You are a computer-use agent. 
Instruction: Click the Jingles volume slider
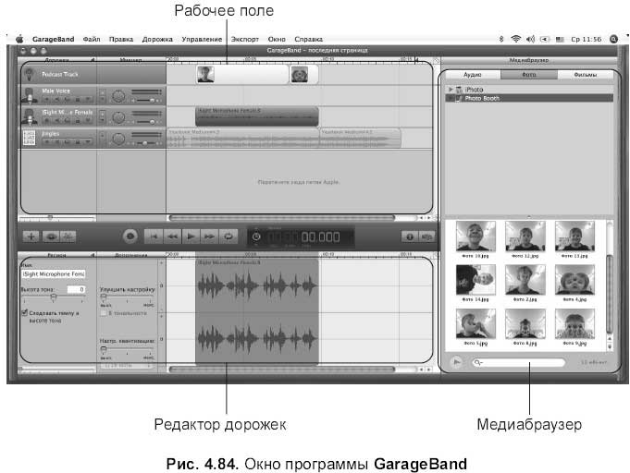(146, 142)
